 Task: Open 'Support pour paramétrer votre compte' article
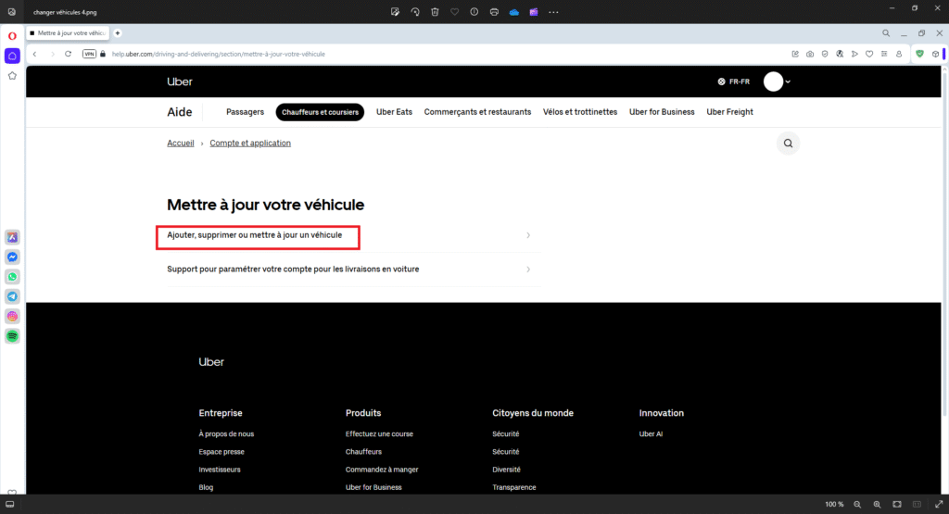pyautogui.click(x=293, y=270)
